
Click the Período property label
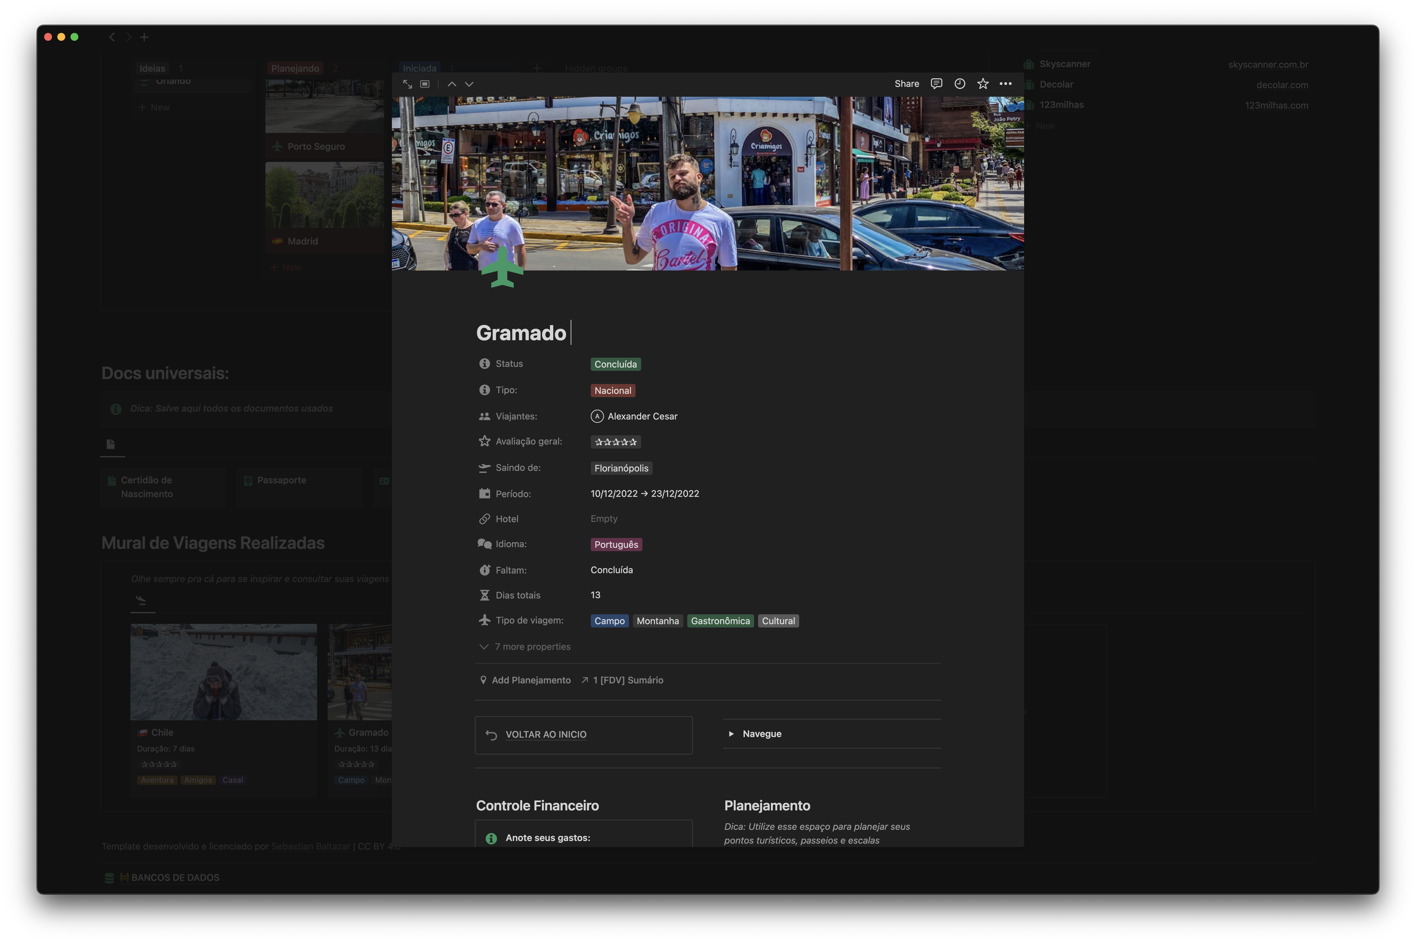pos(513,494)
